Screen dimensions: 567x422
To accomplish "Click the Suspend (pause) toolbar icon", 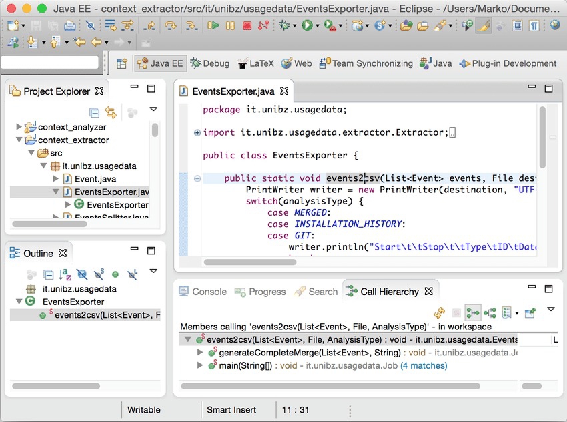I will point(230,26).
